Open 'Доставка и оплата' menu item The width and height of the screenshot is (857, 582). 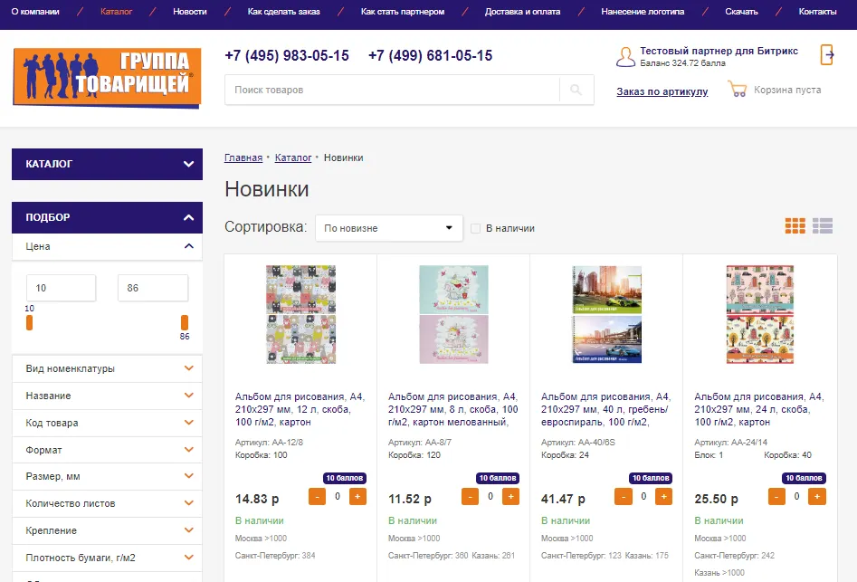click(522, 12)
